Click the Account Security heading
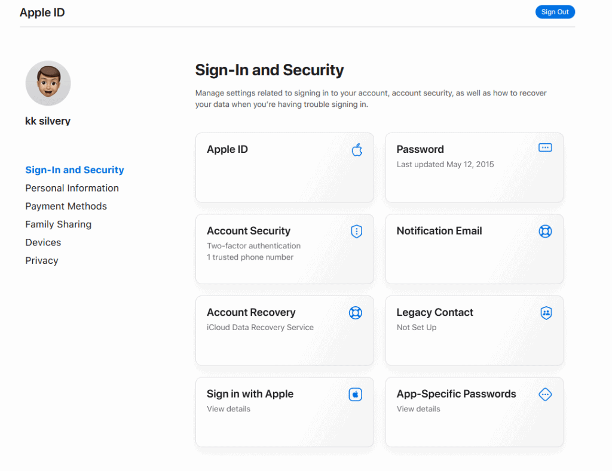 click(x=249, y=231)
